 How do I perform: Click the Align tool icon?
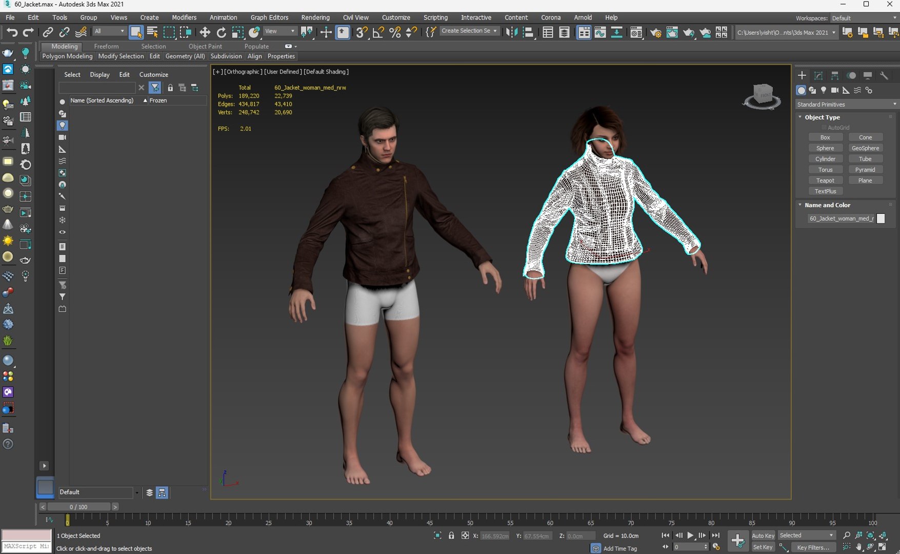(528, 32)
